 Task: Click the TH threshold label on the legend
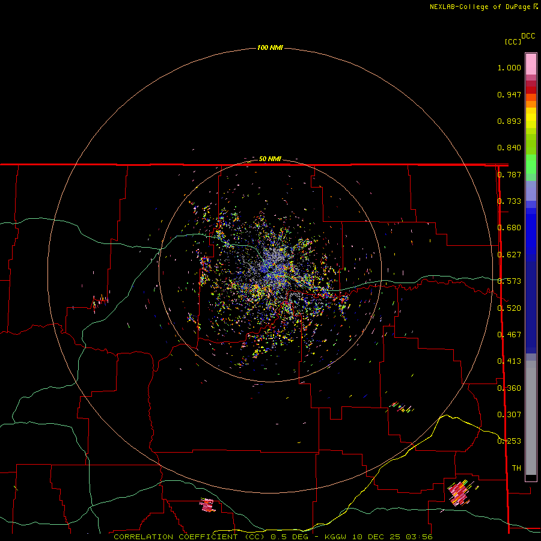tap(516, 468)
